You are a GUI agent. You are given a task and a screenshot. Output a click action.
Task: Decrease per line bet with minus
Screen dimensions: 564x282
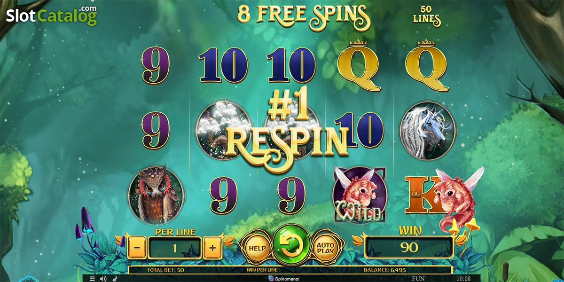tap(136, 248)
